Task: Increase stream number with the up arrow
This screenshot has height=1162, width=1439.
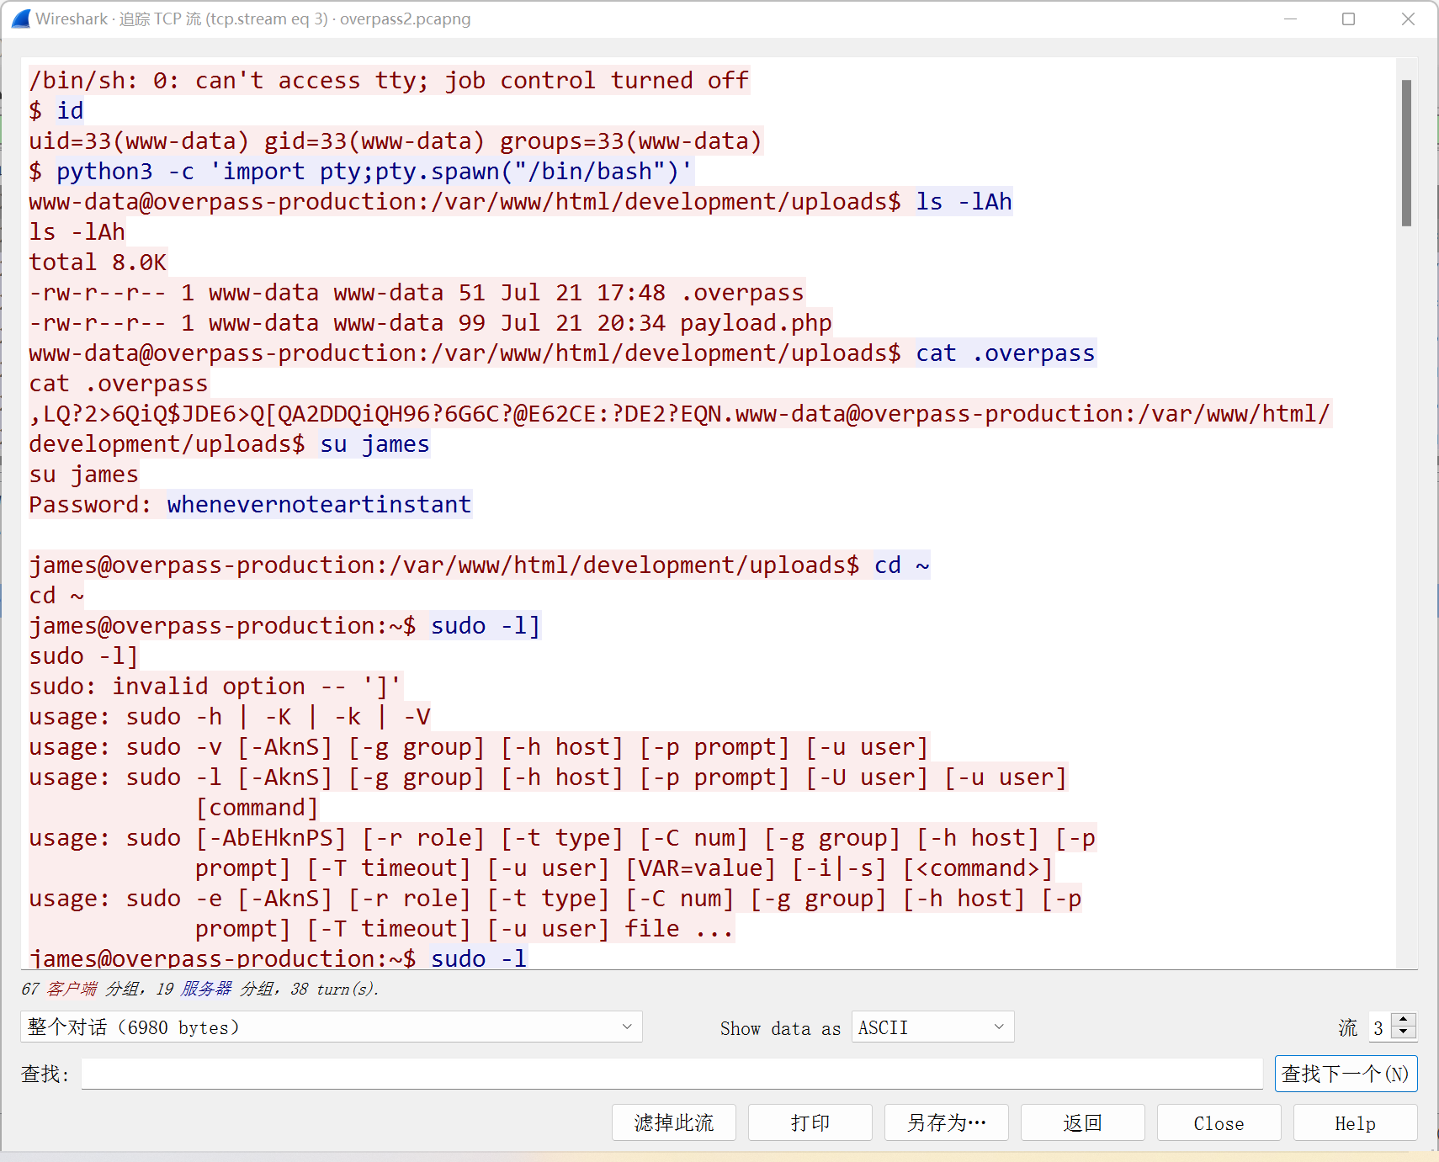Action: pos(1404,1021)
